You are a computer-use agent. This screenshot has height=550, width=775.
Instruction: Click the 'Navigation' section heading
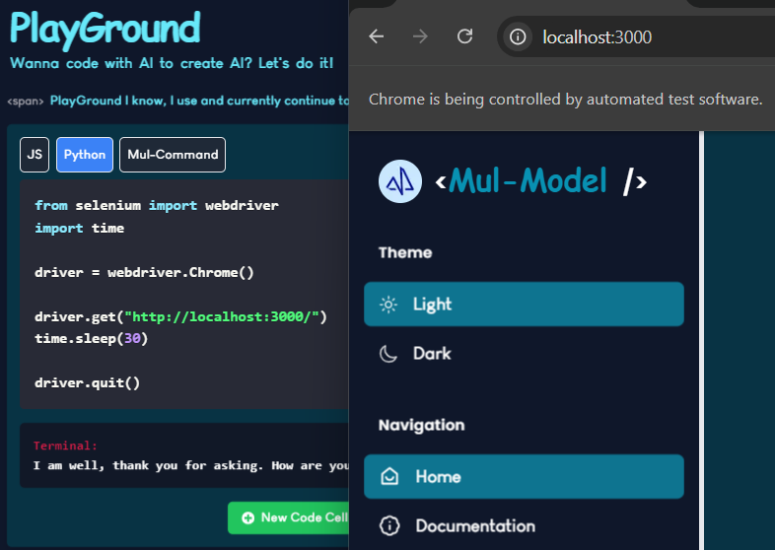click(x=422, y=425)
